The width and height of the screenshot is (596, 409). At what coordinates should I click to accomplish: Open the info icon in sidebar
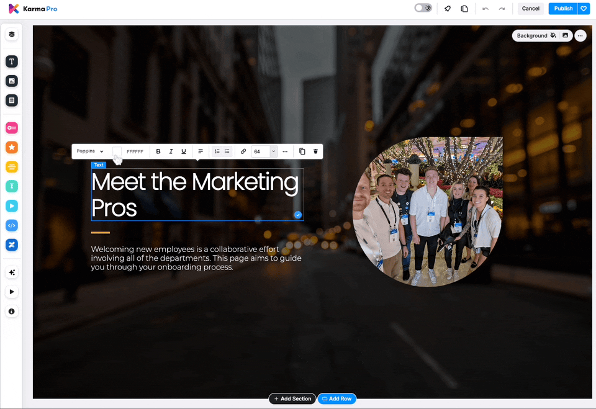point(12,312)
